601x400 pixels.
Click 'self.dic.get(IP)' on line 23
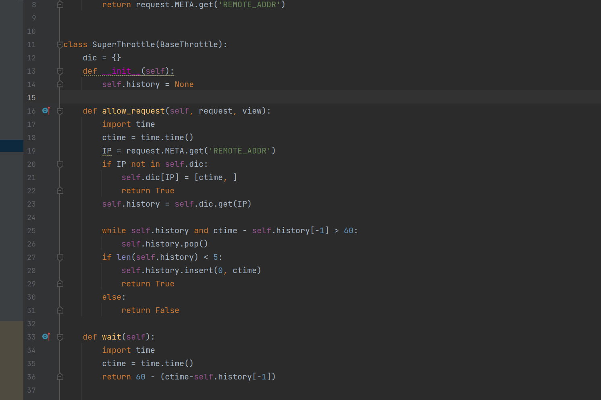tap(213, 204)
